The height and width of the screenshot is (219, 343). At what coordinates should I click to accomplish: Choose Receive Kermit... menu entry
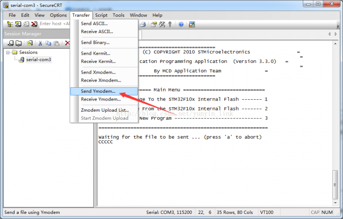tap(104, 62)
